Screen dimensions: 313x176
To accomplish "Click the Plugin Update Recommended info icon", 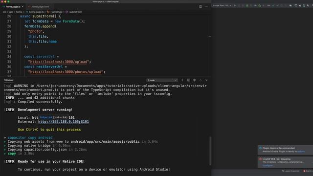I will click(x=260, y=148).
